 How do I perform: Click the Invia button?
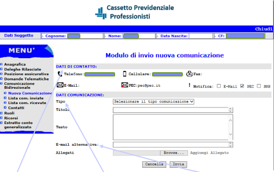pos(178,164)
